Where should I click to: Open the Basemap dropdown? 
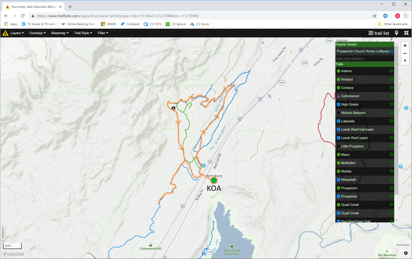pos(60,33)
